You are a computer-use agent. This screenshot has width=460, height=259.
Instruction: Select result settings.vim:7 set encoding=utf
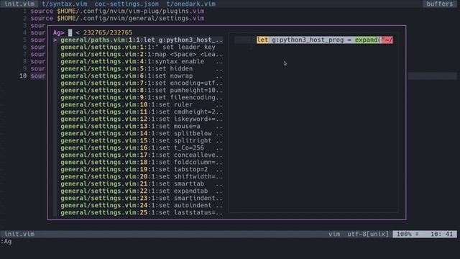click(x=142, y=83)
